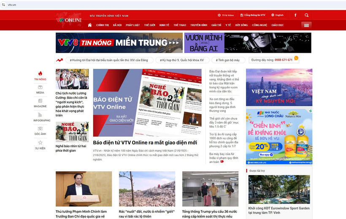
Task: Open the Đời Sống menu item
Action: [241, 25]
